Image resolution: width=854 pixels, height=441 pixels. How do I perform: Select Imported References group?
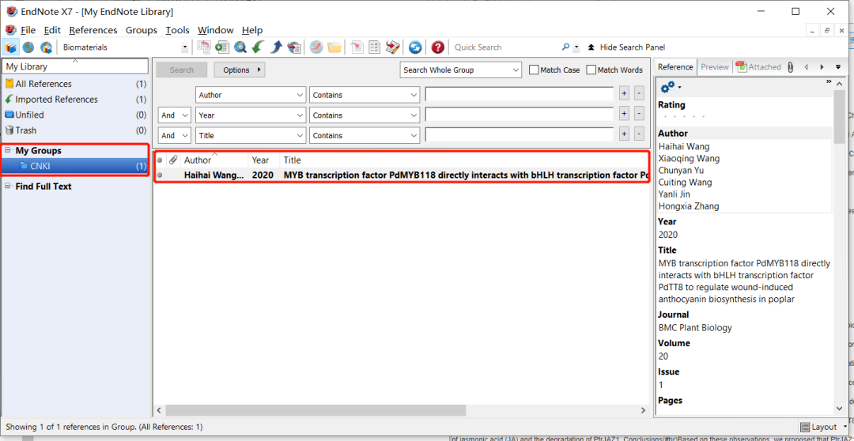click(x=75, y=100)
